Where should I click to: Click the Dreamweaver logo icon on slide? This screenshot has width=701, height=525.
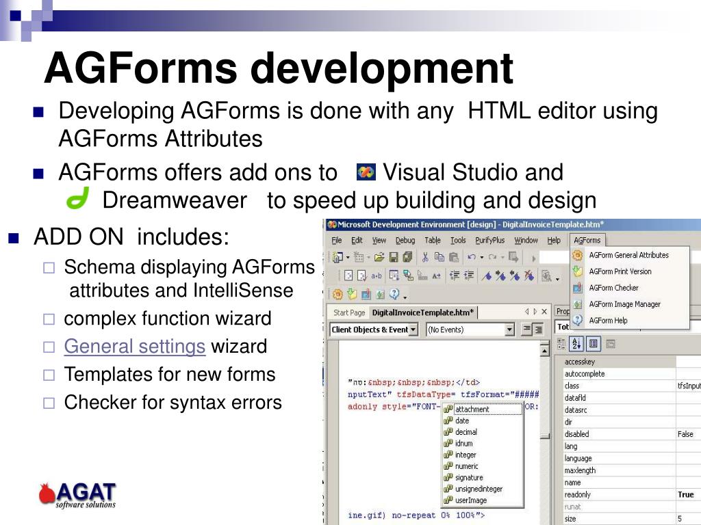pyautogui.click(x=78, y=198)
